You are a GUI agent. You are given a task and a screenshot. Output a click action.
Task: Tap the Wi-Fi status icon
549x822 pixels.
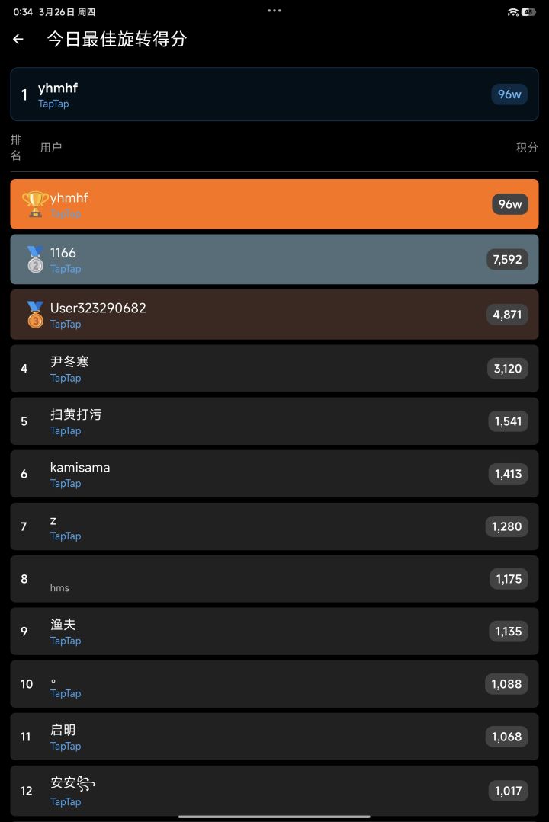(x=513, y=12)
